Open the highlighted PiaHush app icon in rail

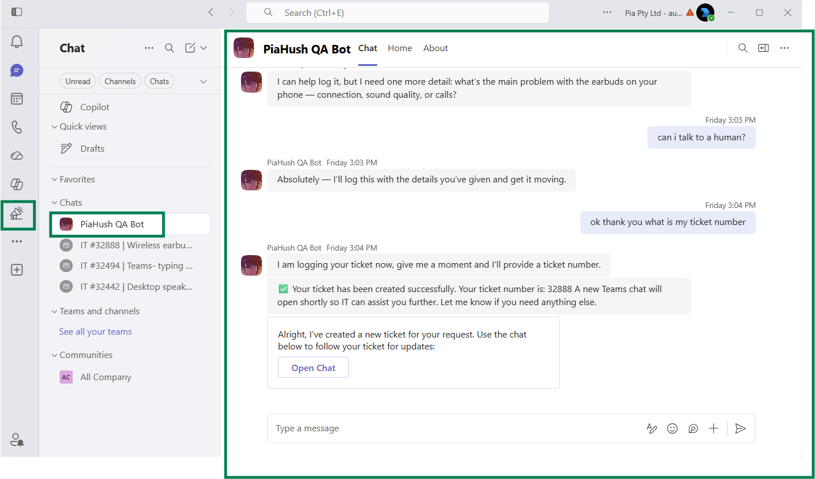click(x=17, y=213)
